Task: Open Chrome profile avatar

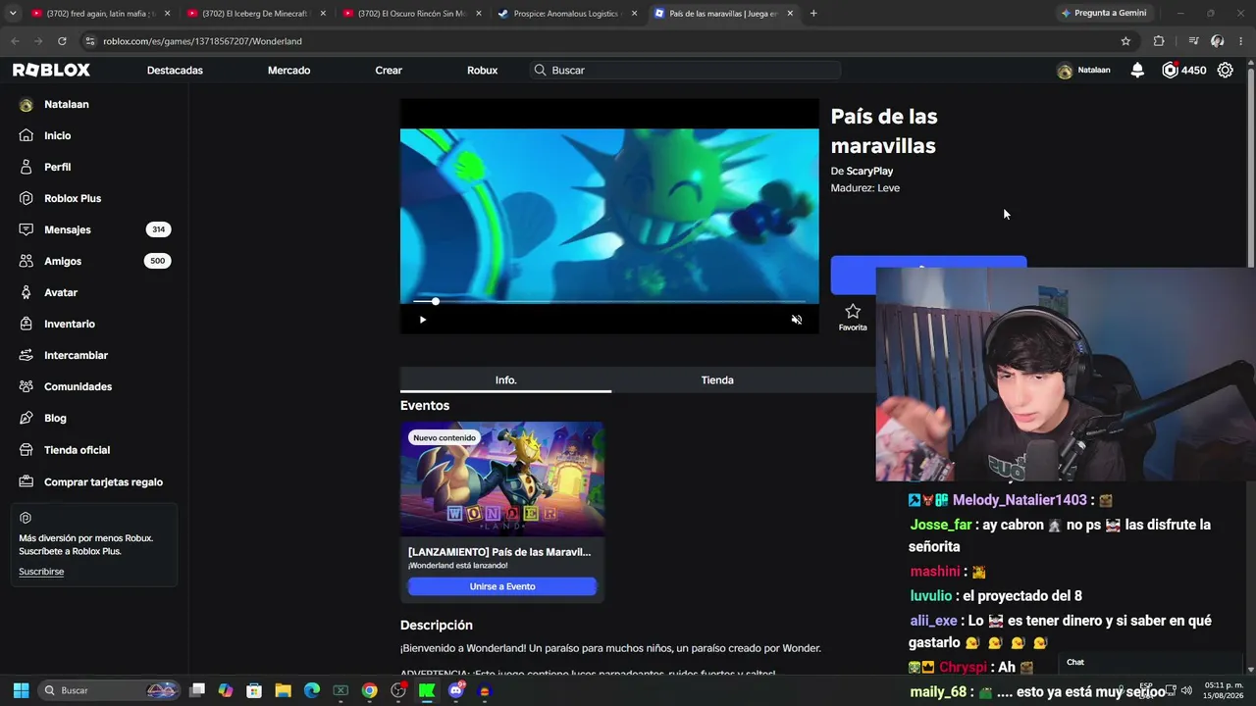Action: (x=1217, y=41)
